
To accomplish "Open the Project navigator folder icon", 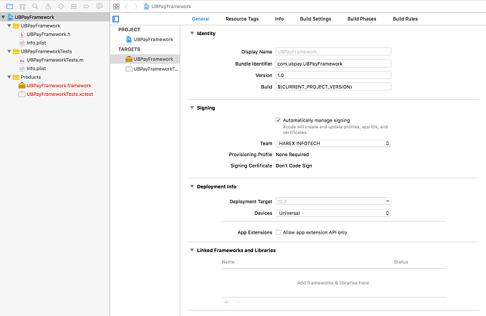I will point(9,6).
